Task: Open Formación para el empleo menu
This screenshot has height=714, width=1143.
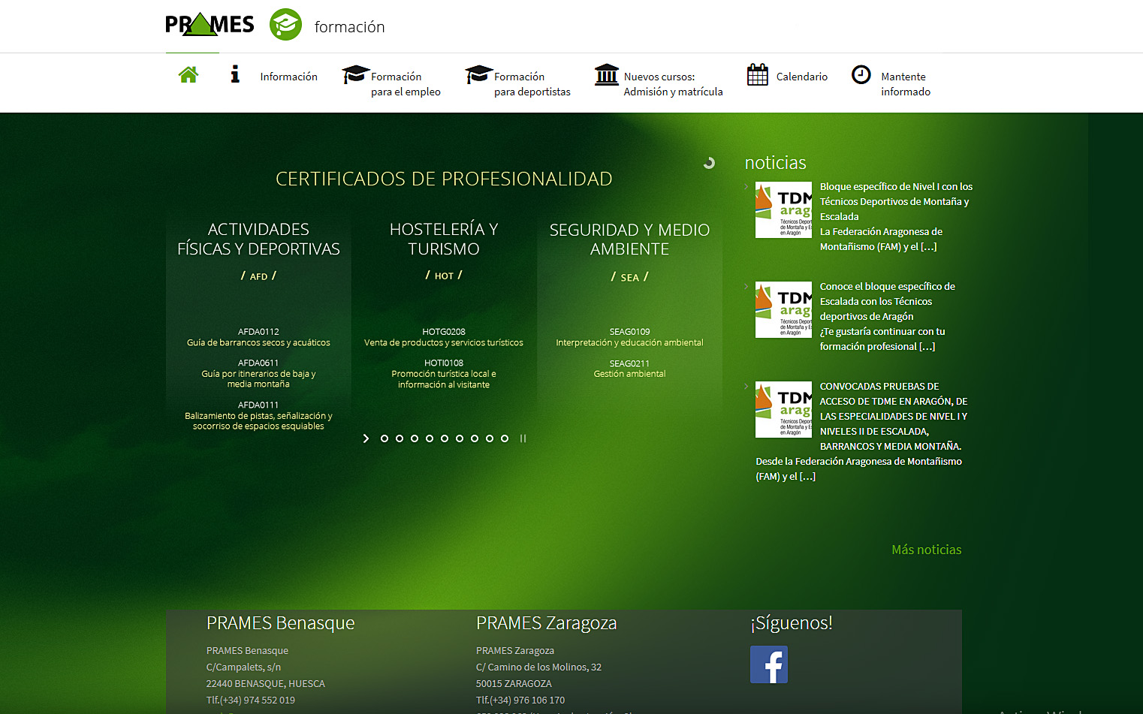Action: (406, 84)
